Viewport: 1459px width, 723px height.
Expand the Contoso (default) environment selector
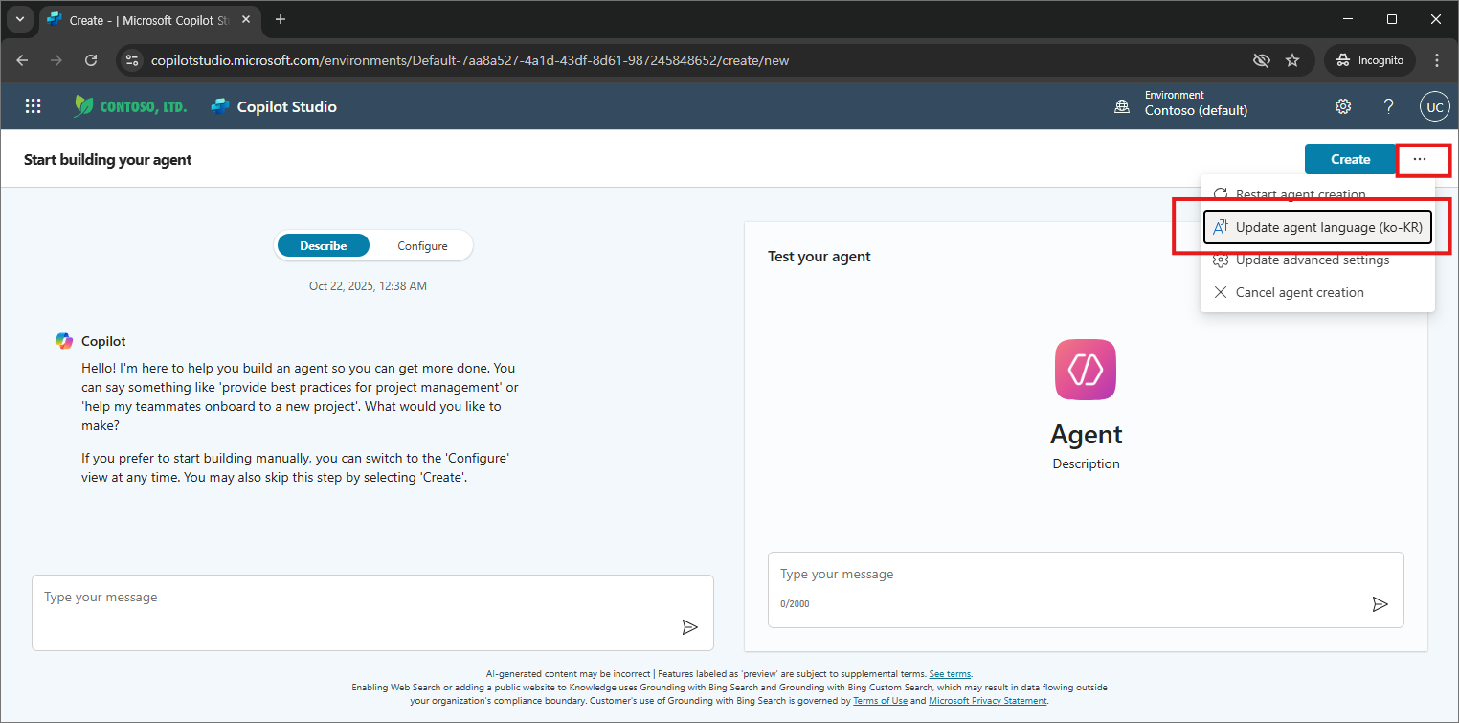[1196, 103]
